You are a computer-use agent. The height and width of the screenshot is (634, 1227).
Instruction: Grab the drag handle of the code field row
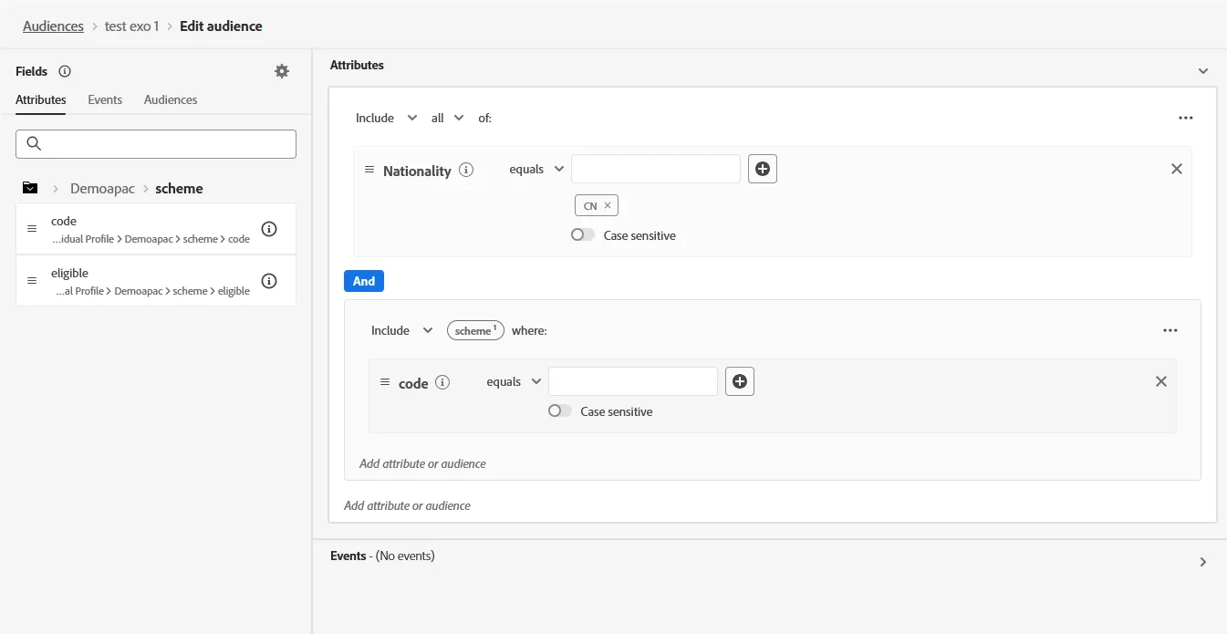[32, 229]
